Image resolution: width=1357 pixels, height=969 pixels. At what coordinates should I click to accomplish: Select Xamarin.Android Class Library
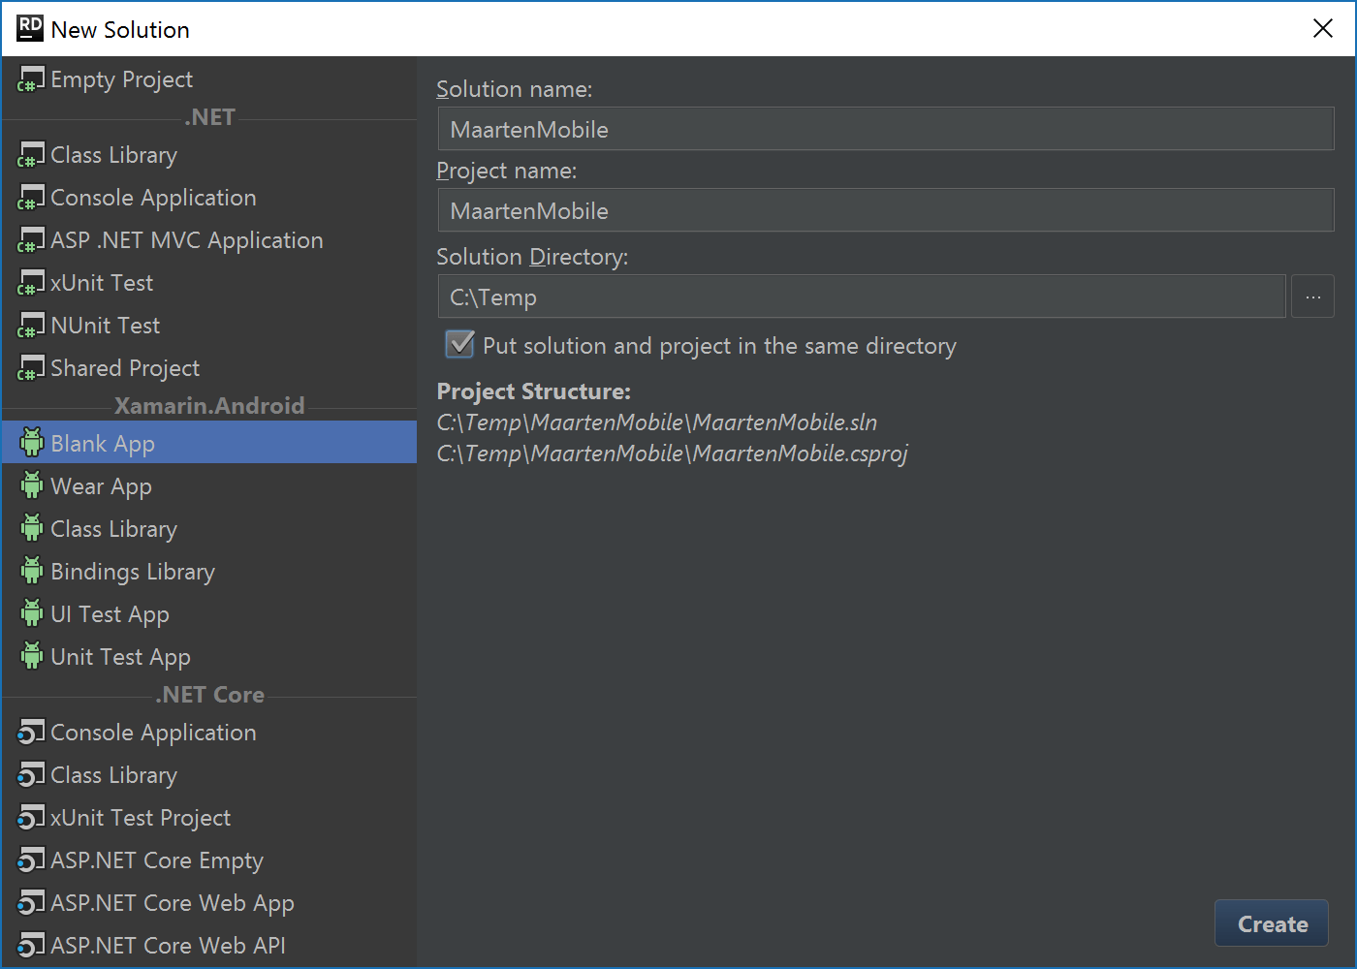(209, 528)
